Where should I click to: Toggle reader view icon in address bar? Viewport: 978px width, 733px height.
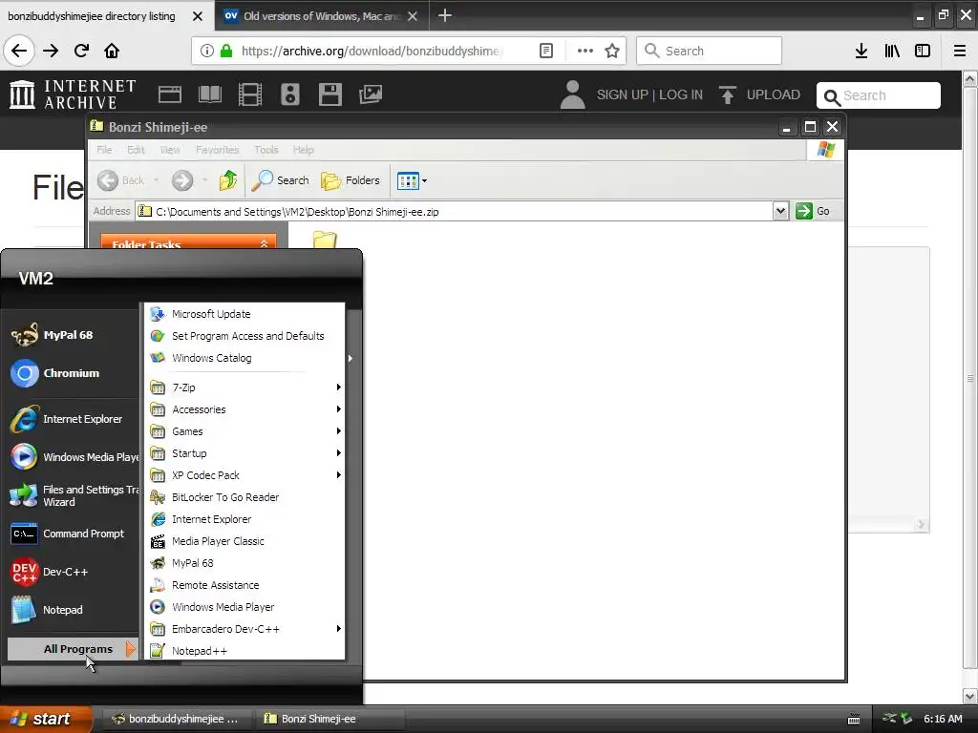click(x=545, y=51)
